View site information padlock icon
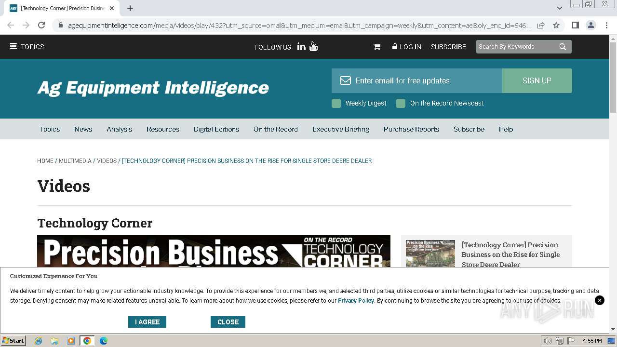This screenshot has height=347, width=617. click(60, 26)
